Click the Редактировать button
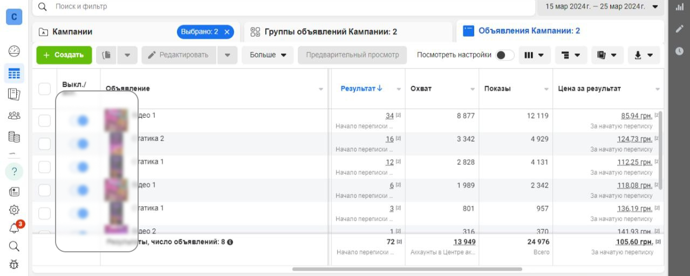Viewport: 690px width, 276px height. point(179,55)
